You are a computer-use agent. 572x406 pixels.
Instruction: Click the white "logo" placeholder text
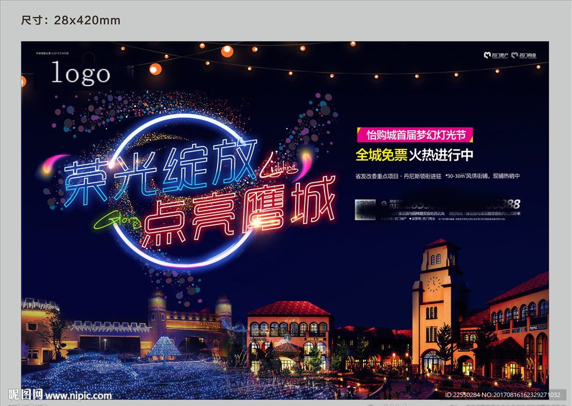pos(80,73)
